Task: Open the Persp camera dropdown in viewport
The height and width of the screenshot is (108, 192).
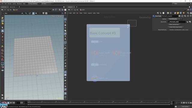Action: [54, 16]
